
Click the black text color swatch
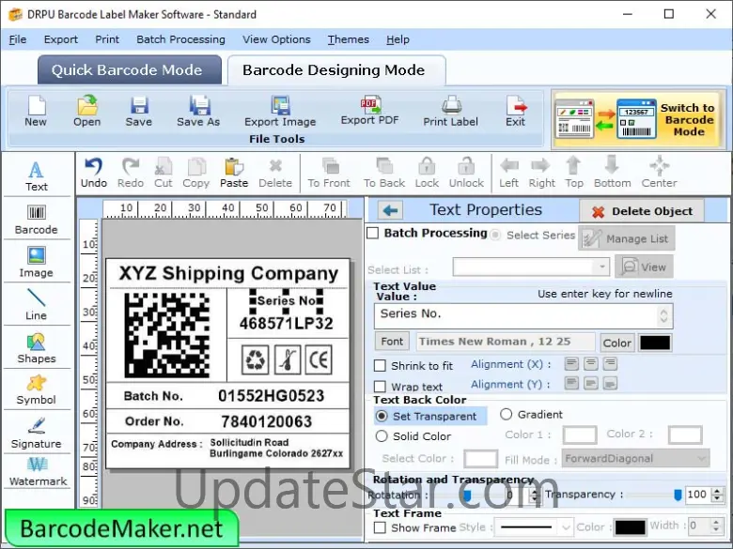pos(655,343)
